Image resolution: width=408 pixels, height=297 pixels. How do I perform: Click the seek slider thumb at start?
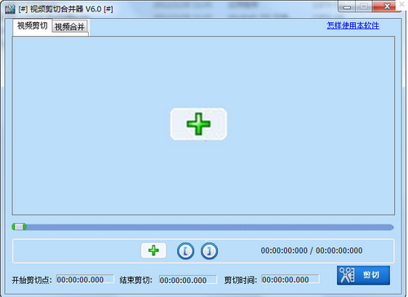pos(19,227)
